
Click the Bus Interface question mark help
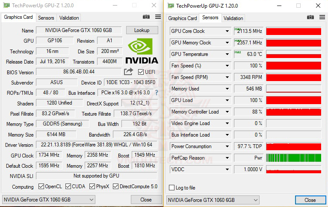point(156,93)
